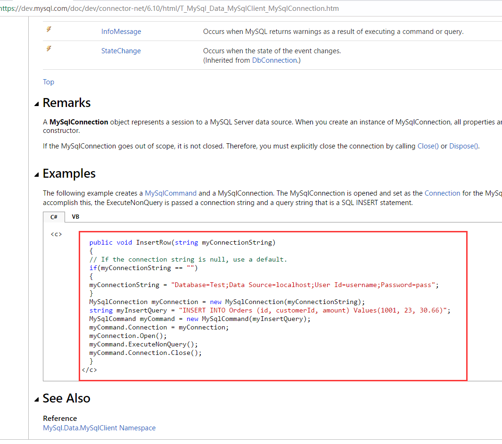Screen dimensions: 502x444
Task: Collapse the See Also section
Action: 37,399
